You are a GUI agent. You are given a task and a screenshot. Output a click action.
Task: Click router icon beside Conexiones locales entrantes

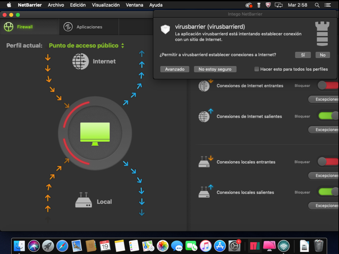point(204,162)
